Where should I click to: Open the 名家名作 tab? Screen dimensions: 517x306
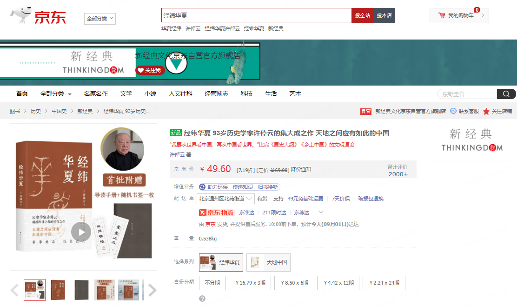pos(96,93)
